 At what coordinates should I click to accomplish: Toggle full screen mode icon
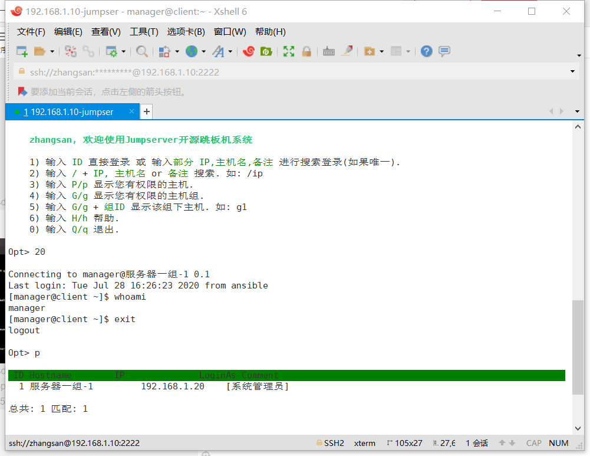click(289, 51)
